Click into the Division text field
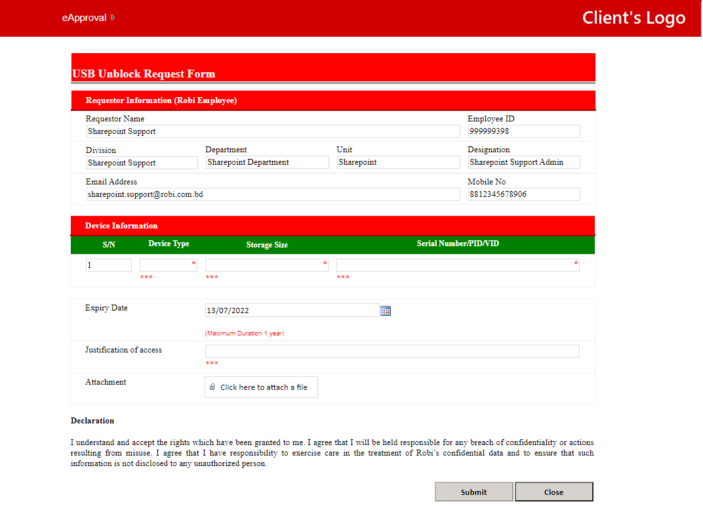 pos(142,163)
